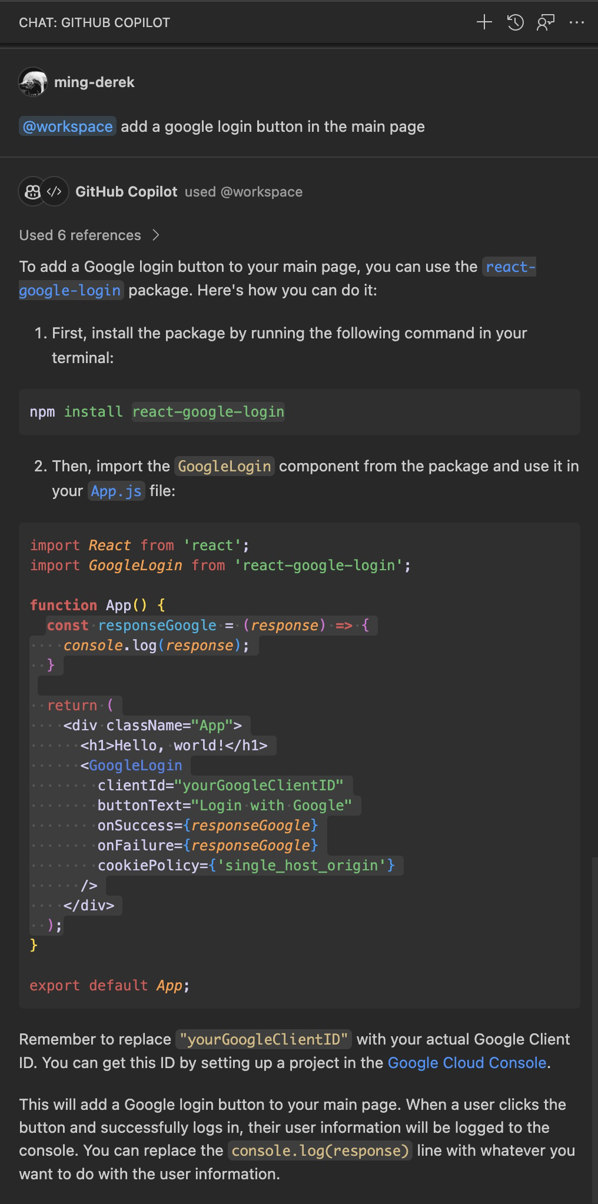
Task: Expand the Used 6 references chevron
Action: 155,235
